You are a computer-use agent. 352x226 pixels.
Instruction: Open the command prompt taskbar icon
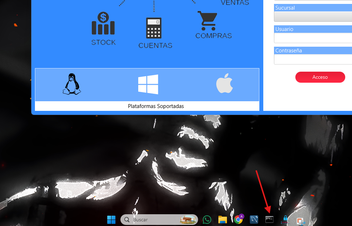tap(269, 220)
